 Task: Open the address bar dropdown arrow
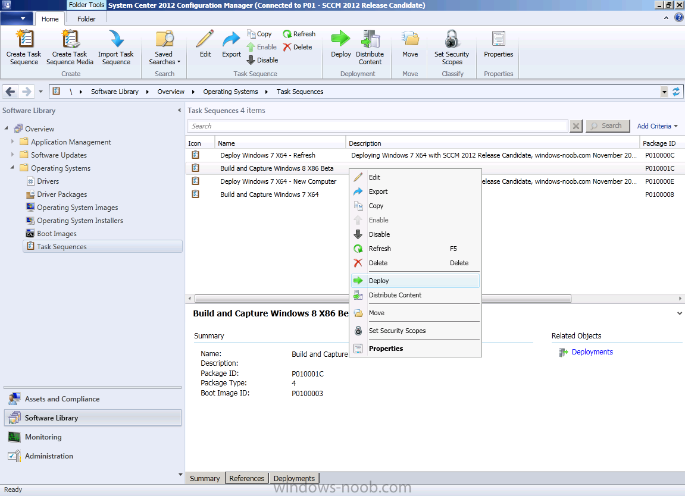pyautogui.click(x=664, y=92)
